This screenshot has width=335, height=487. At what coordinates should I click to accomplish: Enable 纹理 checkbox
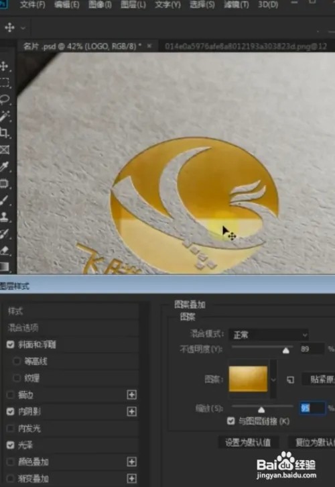[17, 378]
